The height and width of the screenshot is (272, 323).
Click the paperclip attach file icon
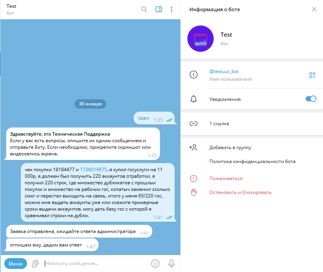(x=35, y=263)
